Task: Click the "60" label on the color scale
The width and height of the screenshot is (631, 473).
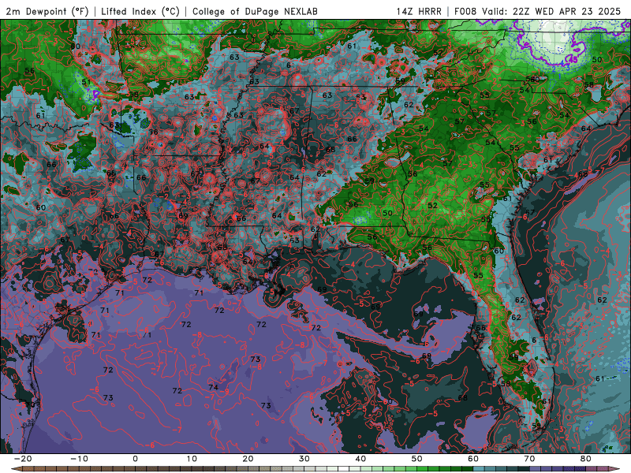Action: [x=473, y=459]
